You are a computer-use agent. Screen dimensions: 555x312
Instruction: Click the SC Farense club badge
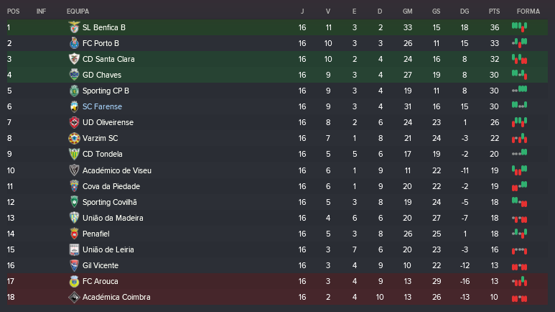[73, 106]
